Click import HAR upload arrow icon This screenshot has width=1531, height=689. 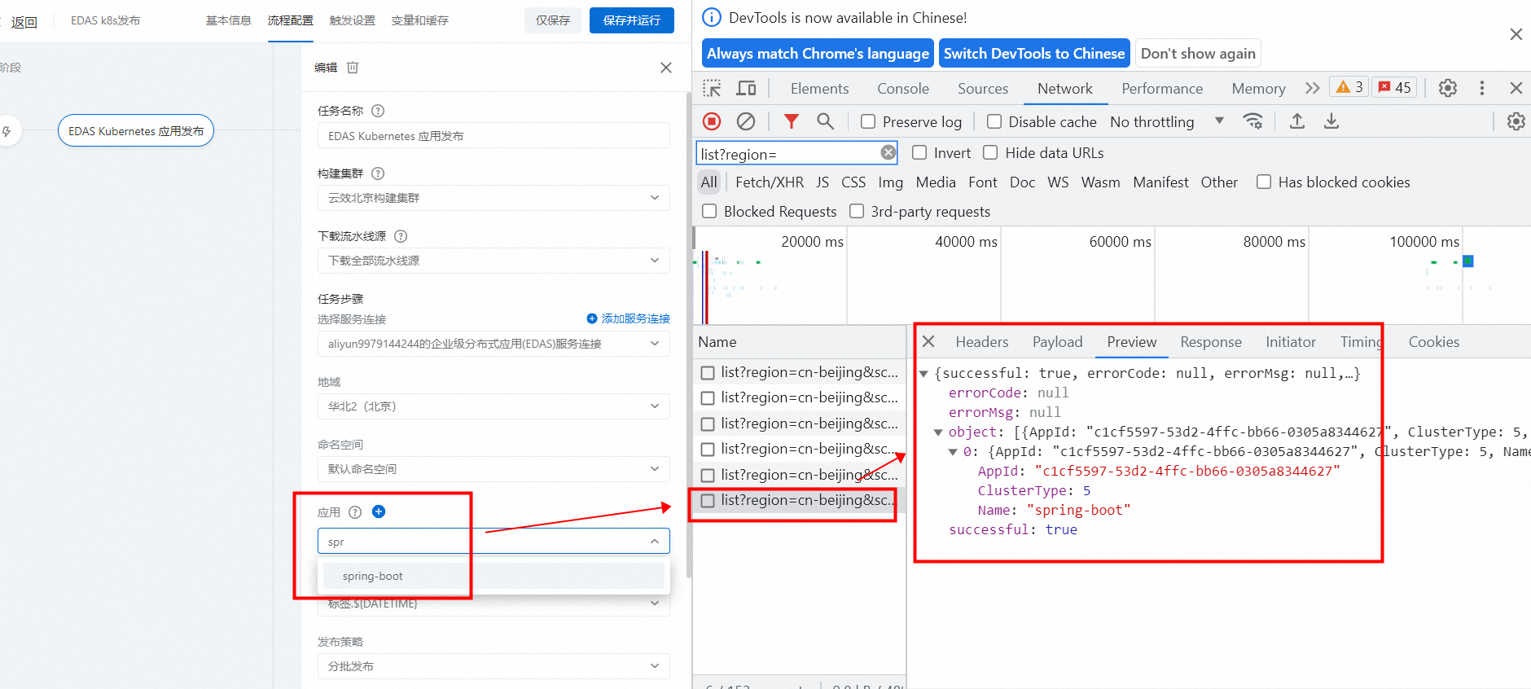(x=1297, y=121)
